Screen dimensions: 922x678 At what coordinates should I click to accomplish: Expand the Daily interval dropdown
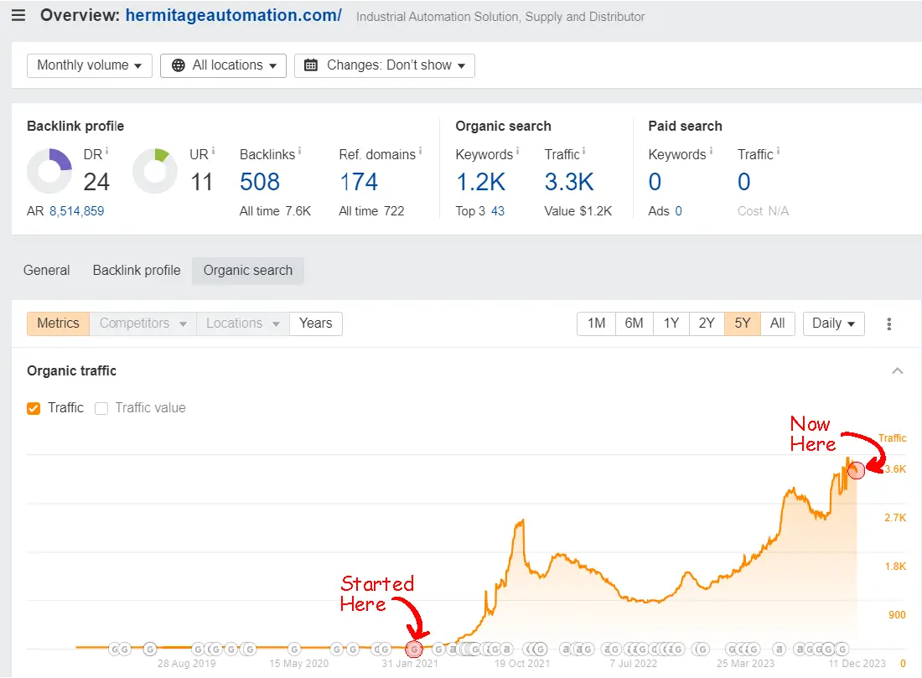click(x=833, y=323)
